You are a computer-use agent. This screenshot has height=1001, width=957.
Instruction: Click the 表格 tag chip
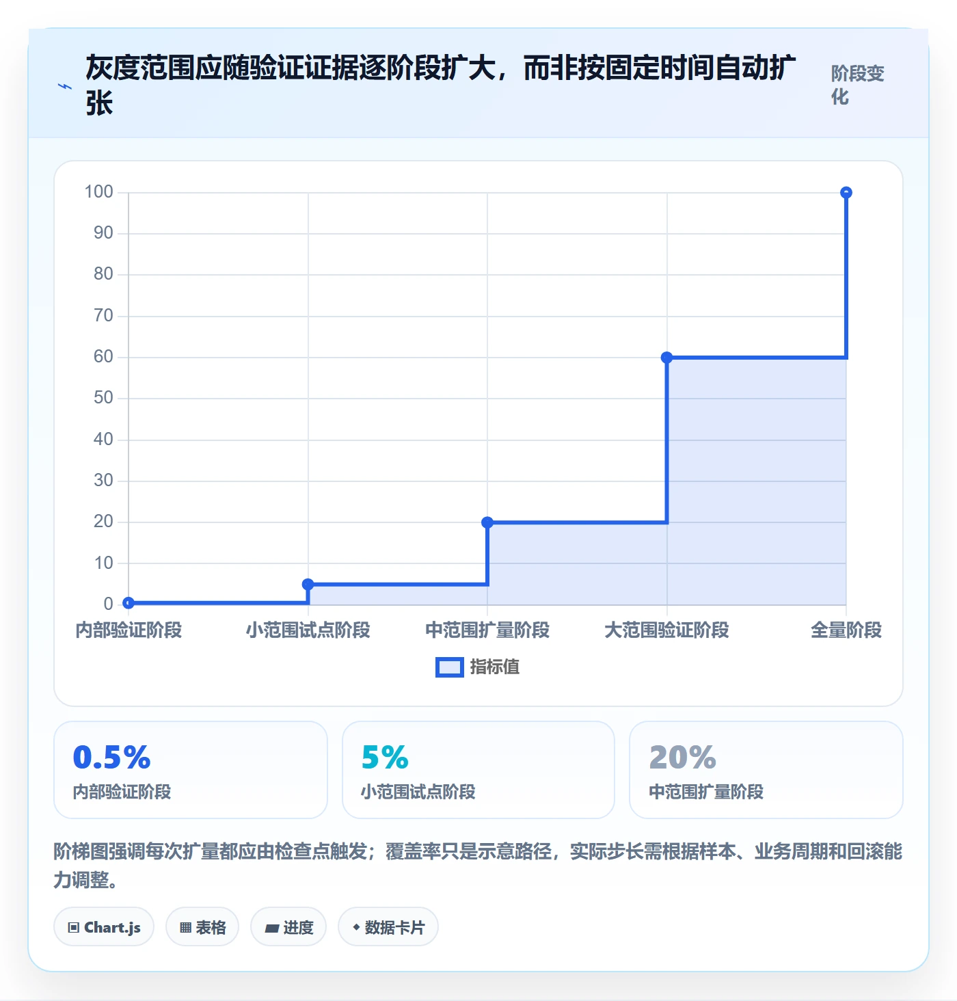[202, 927]
